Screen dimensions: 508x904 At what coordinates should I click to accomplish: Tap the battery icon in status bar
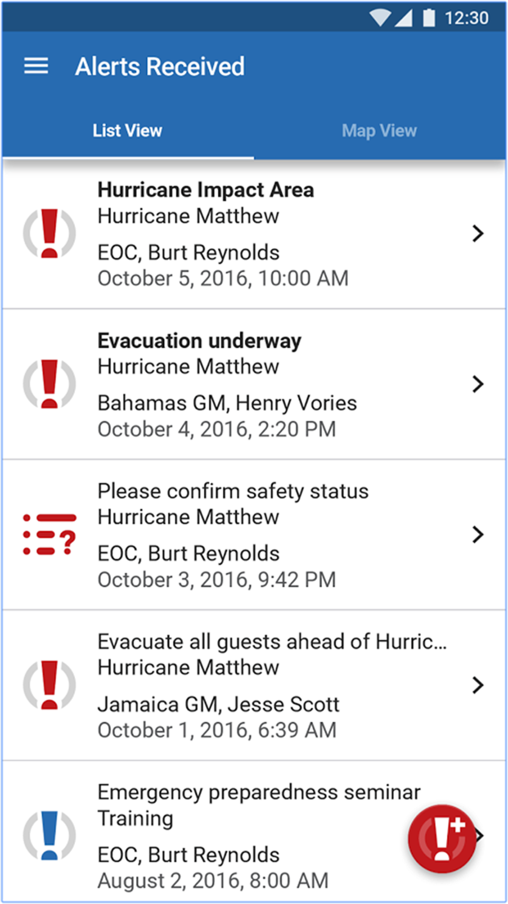[429, 18]
